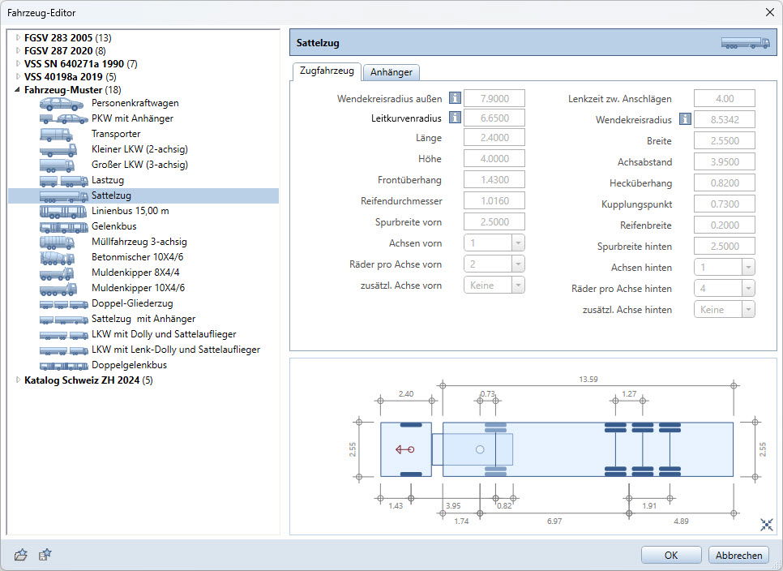Expand the VSS SN 640271a 1990 group
The height and width of the screenshot is (571, 783).
18,63
